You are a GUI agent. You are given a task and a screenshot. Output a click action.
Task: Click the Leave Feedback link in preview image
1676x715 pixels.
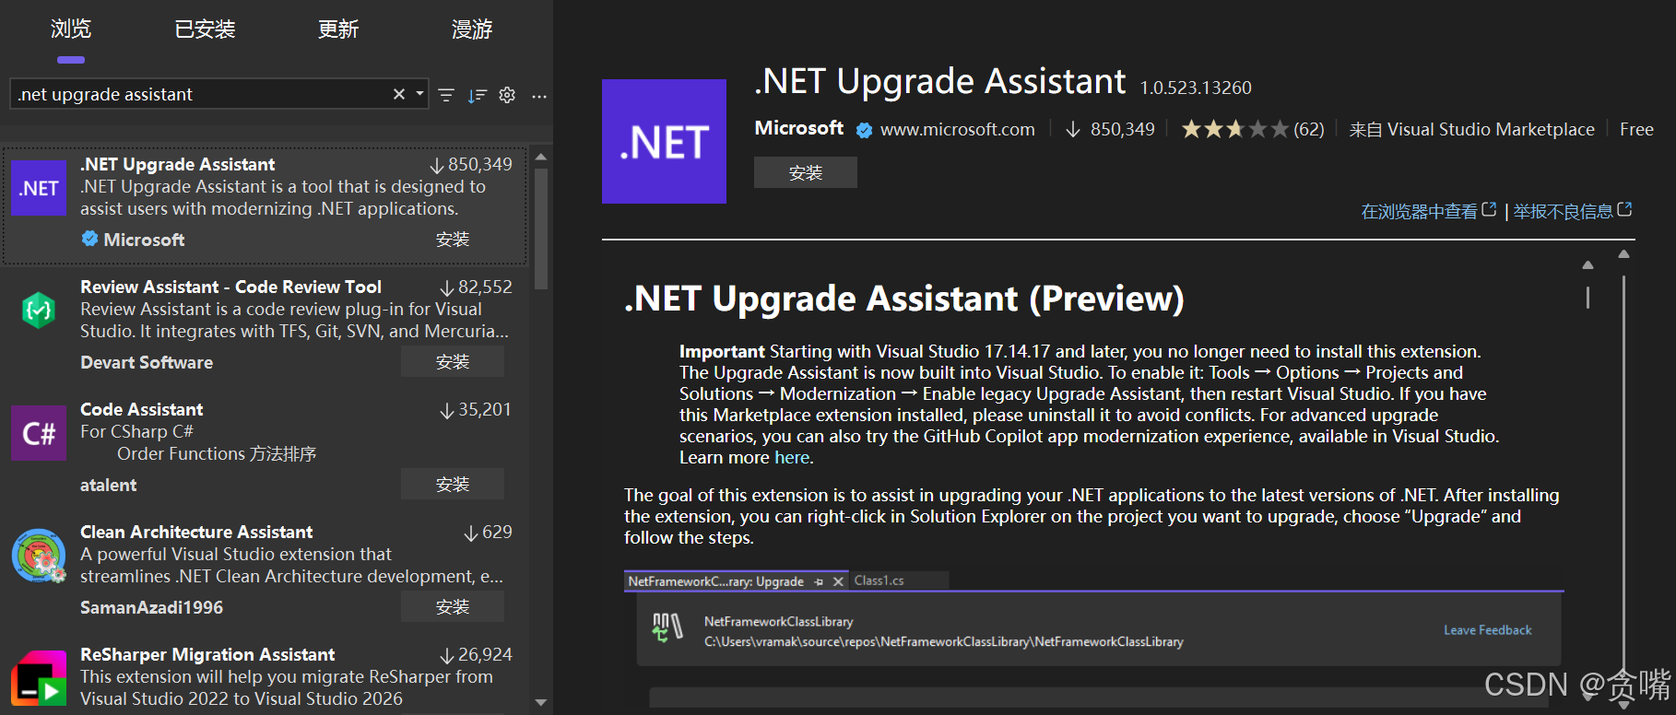point(1487,630)
